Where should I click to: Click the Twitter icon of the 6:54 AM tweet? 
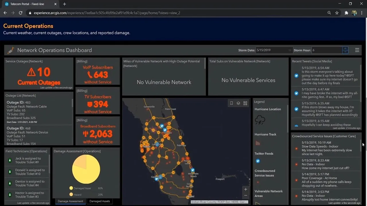point(296,76)
